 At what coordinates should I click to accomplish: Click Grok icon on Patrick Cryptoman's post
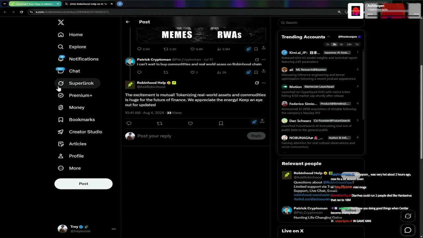(x=257, y=60)
